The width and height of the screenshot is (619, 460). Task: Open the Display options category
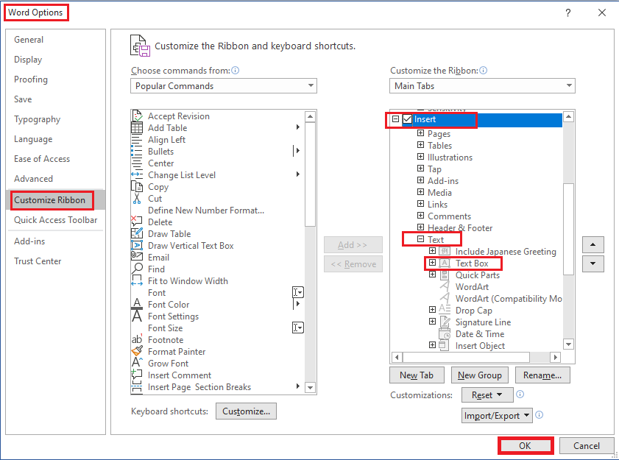28,60
